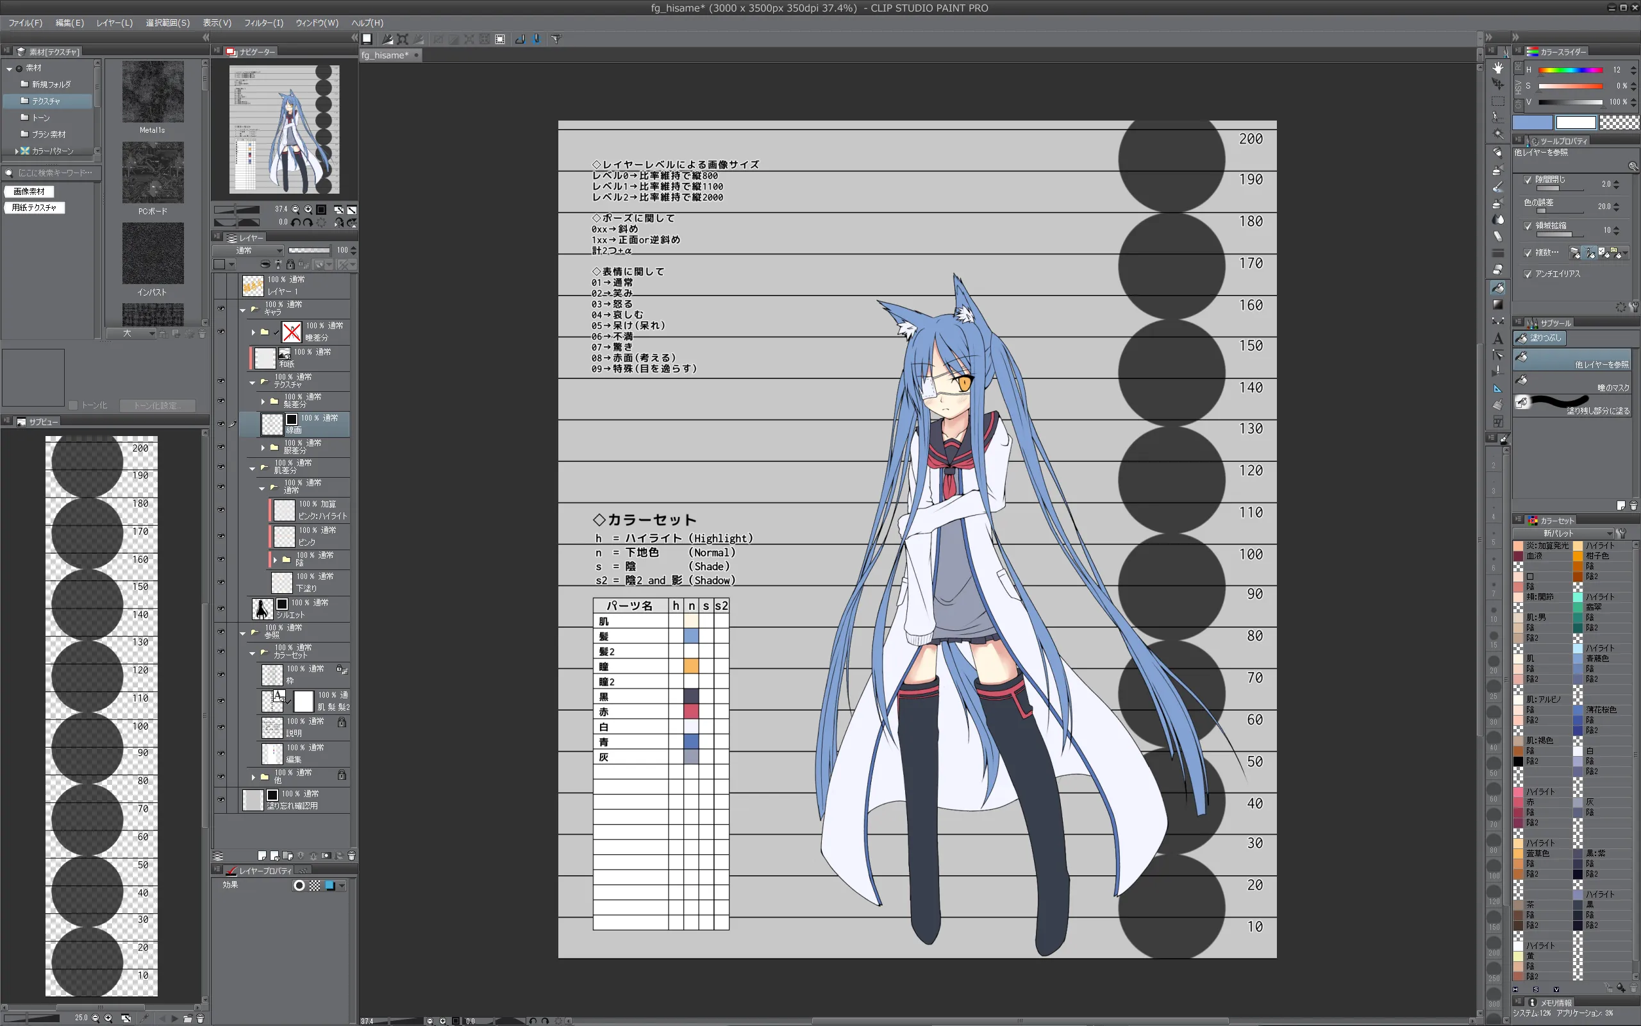1641x1026 pixels.
Task: Click the blue main color swatch
Action: pos(1533,122)
